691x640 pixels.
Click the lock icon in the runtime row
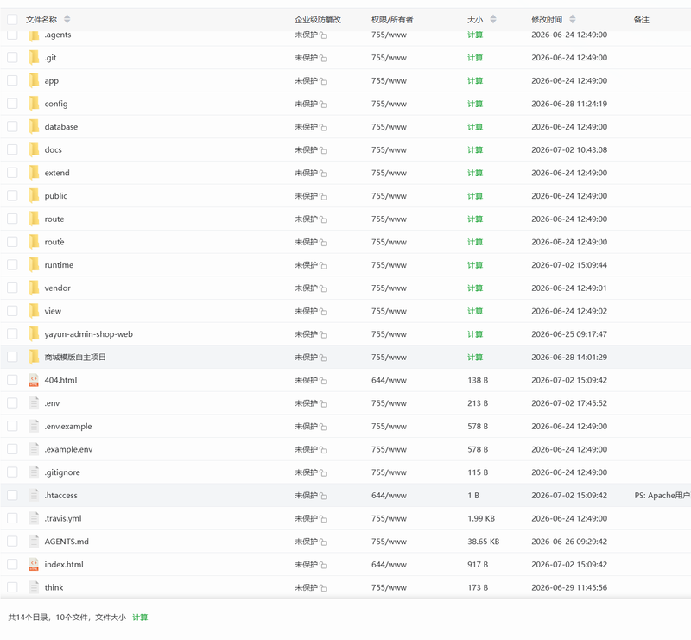point(323,265)
